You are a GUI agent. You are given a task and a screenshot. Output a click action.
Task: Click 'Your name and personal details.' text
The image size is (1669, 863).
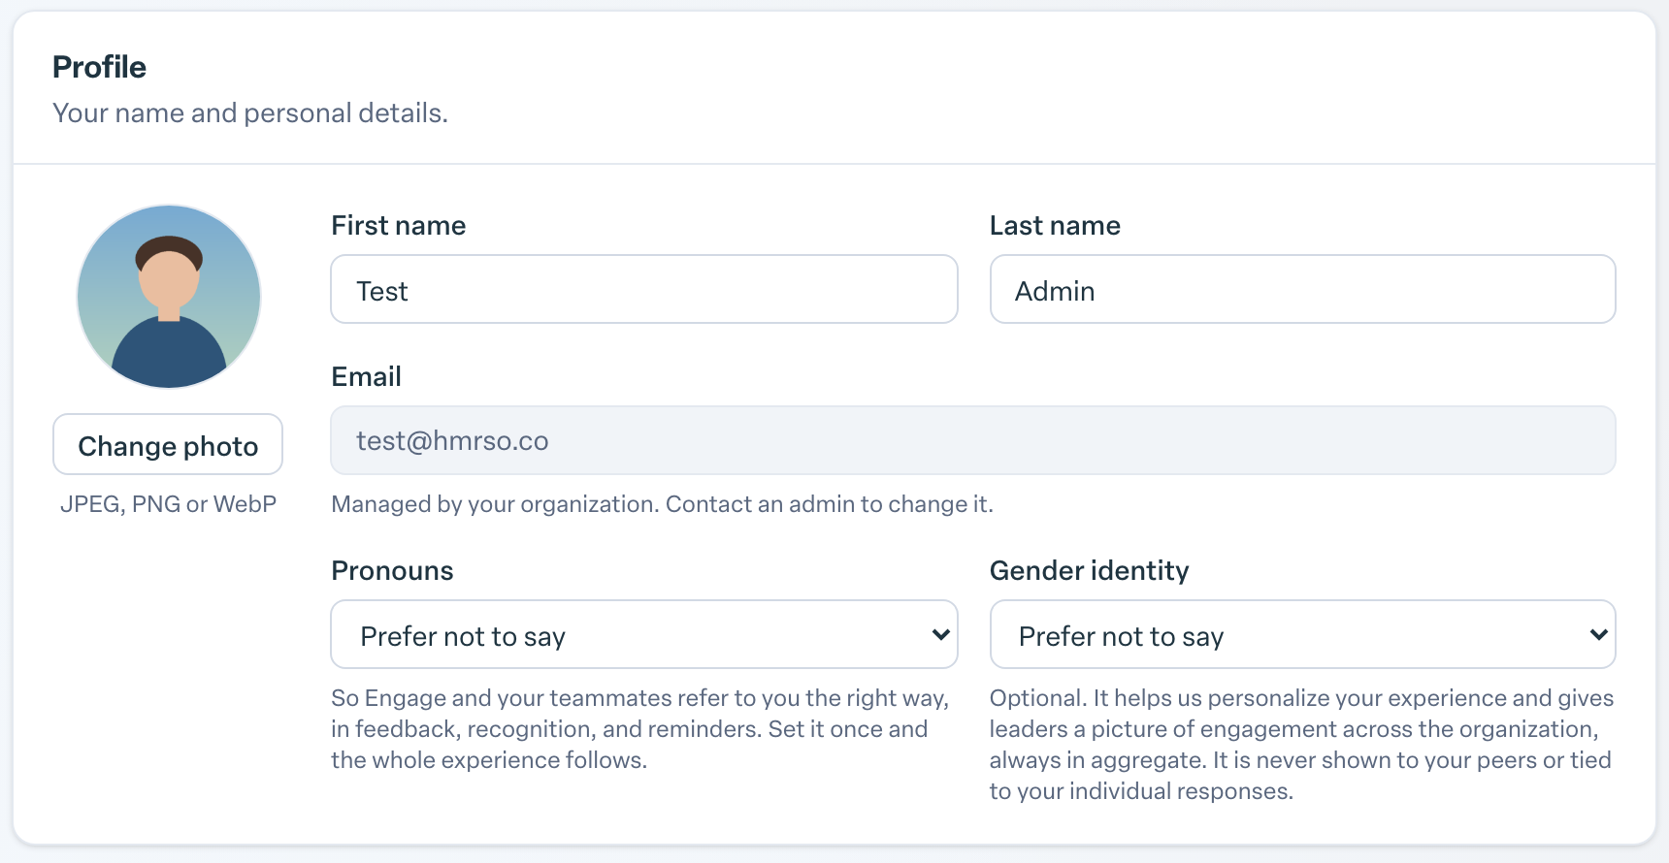tap(250, 113)
